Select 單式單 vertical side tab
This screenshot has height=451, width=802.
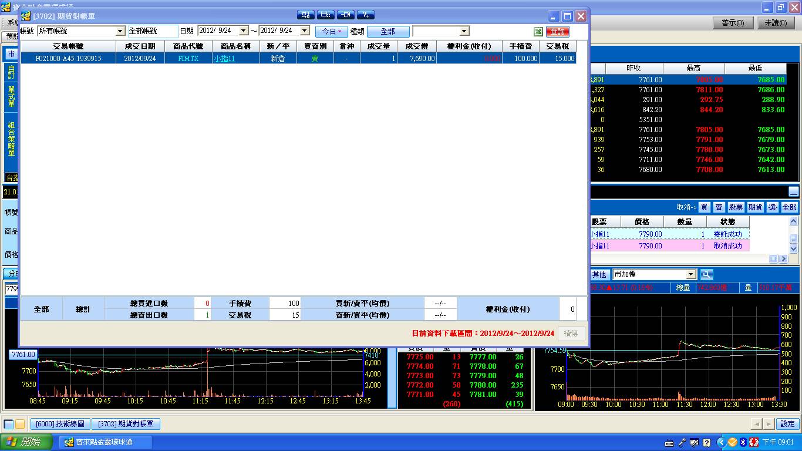tap(11, 97)
